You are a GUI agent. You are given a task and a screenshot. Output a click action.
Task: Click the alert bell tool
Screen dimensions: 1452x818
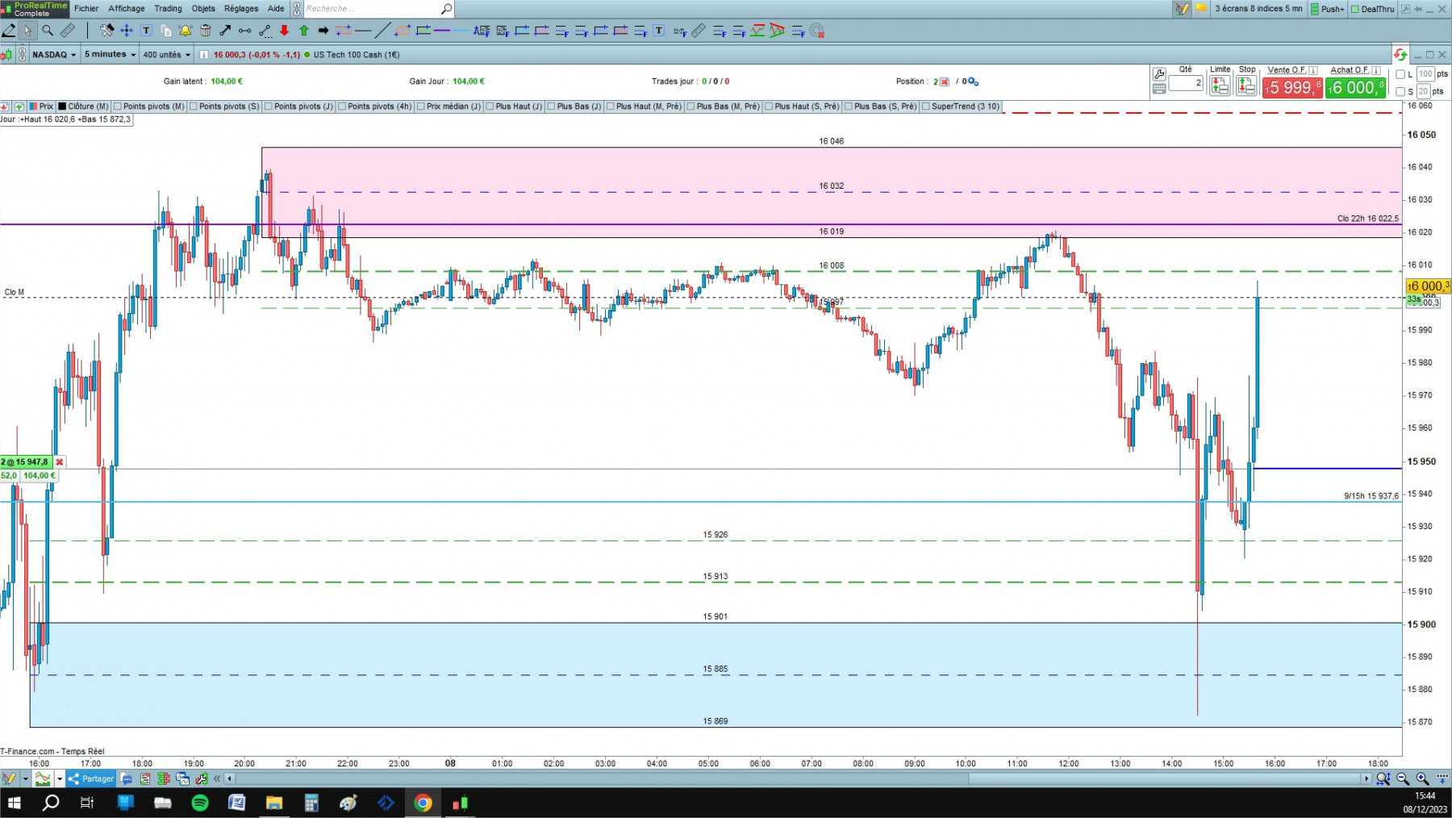point(186,31)
